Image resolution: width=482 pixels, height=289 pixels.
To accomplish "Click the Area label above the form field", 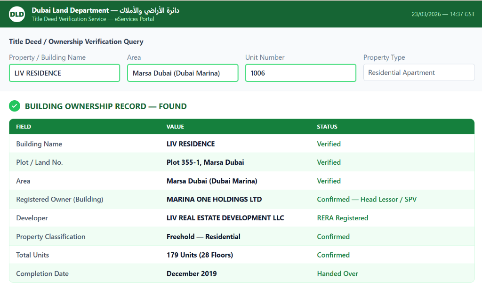I will tap(134, 57).
